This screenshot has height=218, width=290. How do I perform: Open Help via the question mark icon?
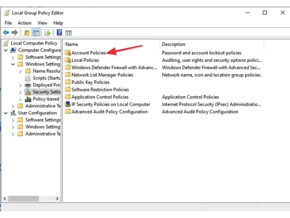[59, 32]
